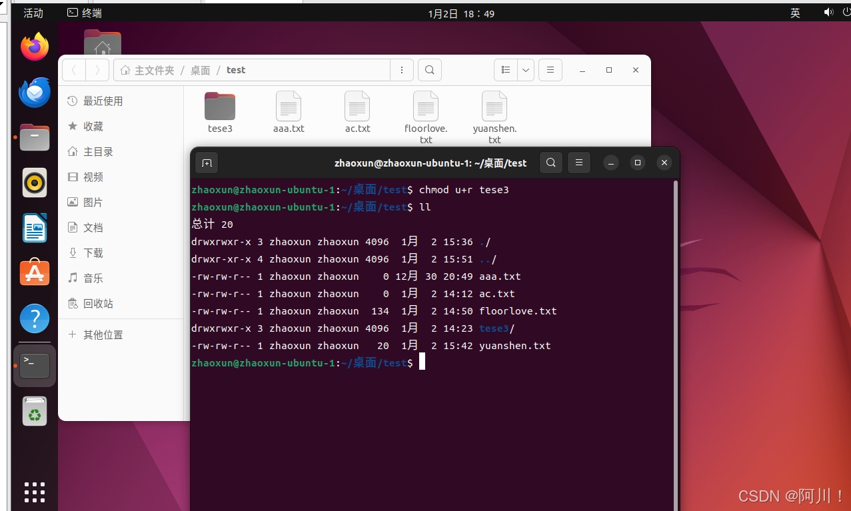
Task: Minimize the Files window
Action: [582, 70]
